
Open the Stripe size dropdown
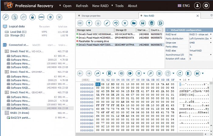211,43
